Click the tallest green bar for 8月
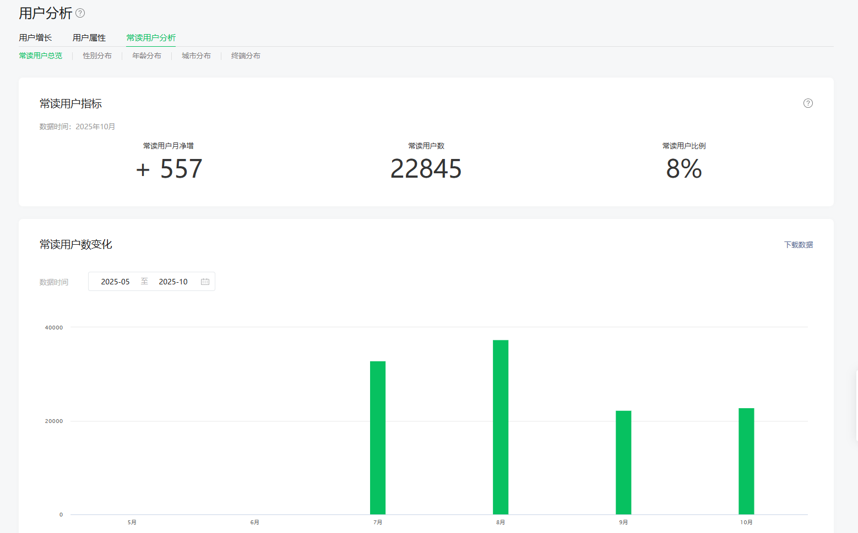The width and height of the screenshot is (858, 533). click(x=501, y=427)
